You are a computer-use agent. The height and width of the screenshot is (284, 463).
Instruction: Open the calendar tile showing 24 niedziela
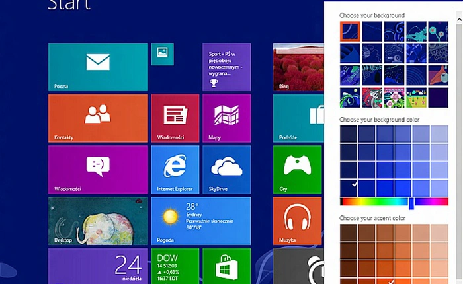98,266
